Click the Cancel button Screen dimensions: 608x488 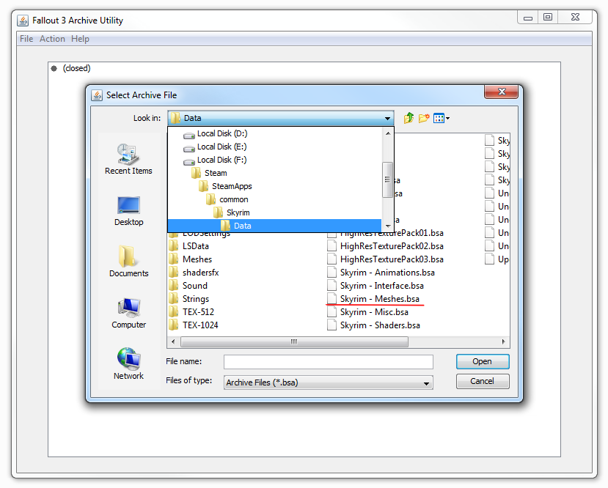(483, 381)
